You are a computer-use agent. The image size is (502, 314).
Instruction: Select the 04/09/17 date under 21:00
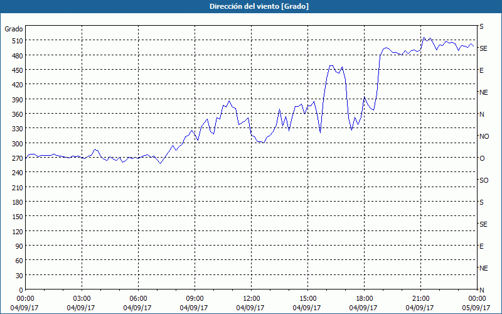click(x=420, y=308)
